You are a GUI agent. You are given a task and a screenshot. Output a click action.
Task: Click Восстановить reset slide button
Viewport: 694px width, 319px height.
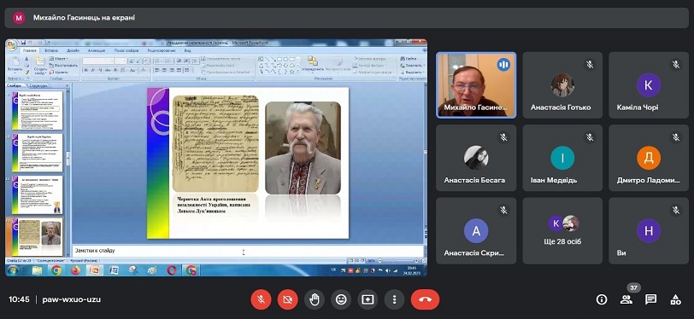pyautogui.click(x=63, y=65)
